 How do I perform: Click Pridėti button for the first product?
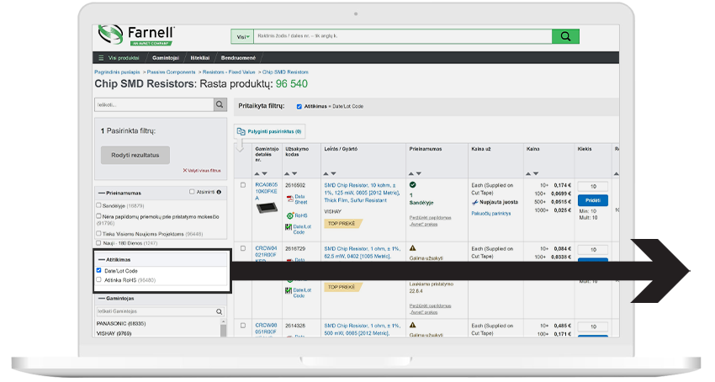click(591, 201)
